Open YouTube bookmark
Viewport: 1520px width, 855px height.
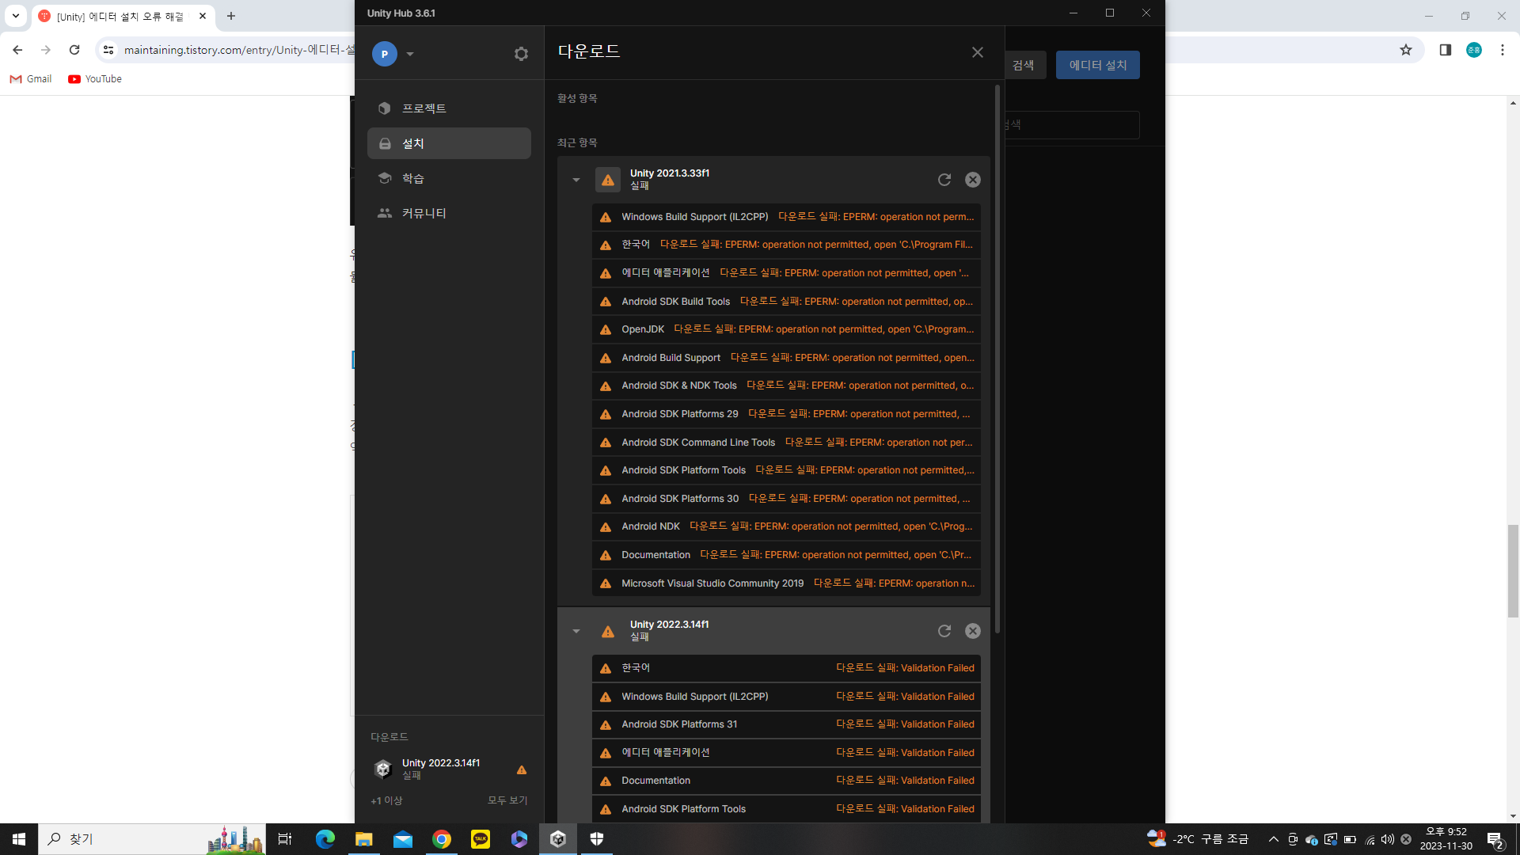(95, 79)
